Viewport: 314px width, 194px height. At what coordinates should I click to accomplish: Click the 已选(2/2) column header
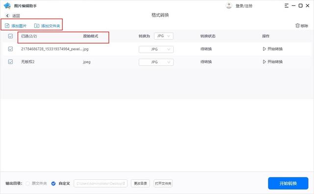pyautogui.click(x=29, y=36)
